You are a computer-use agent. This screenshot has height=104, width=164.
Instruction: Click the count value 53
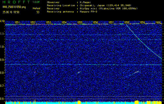(x=38, y=12)
